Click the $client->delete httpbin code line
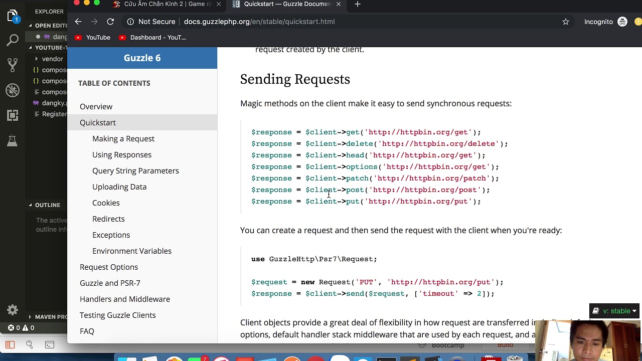Image resolution: width=642 pixels, height=361 pixels. (380, 144)
